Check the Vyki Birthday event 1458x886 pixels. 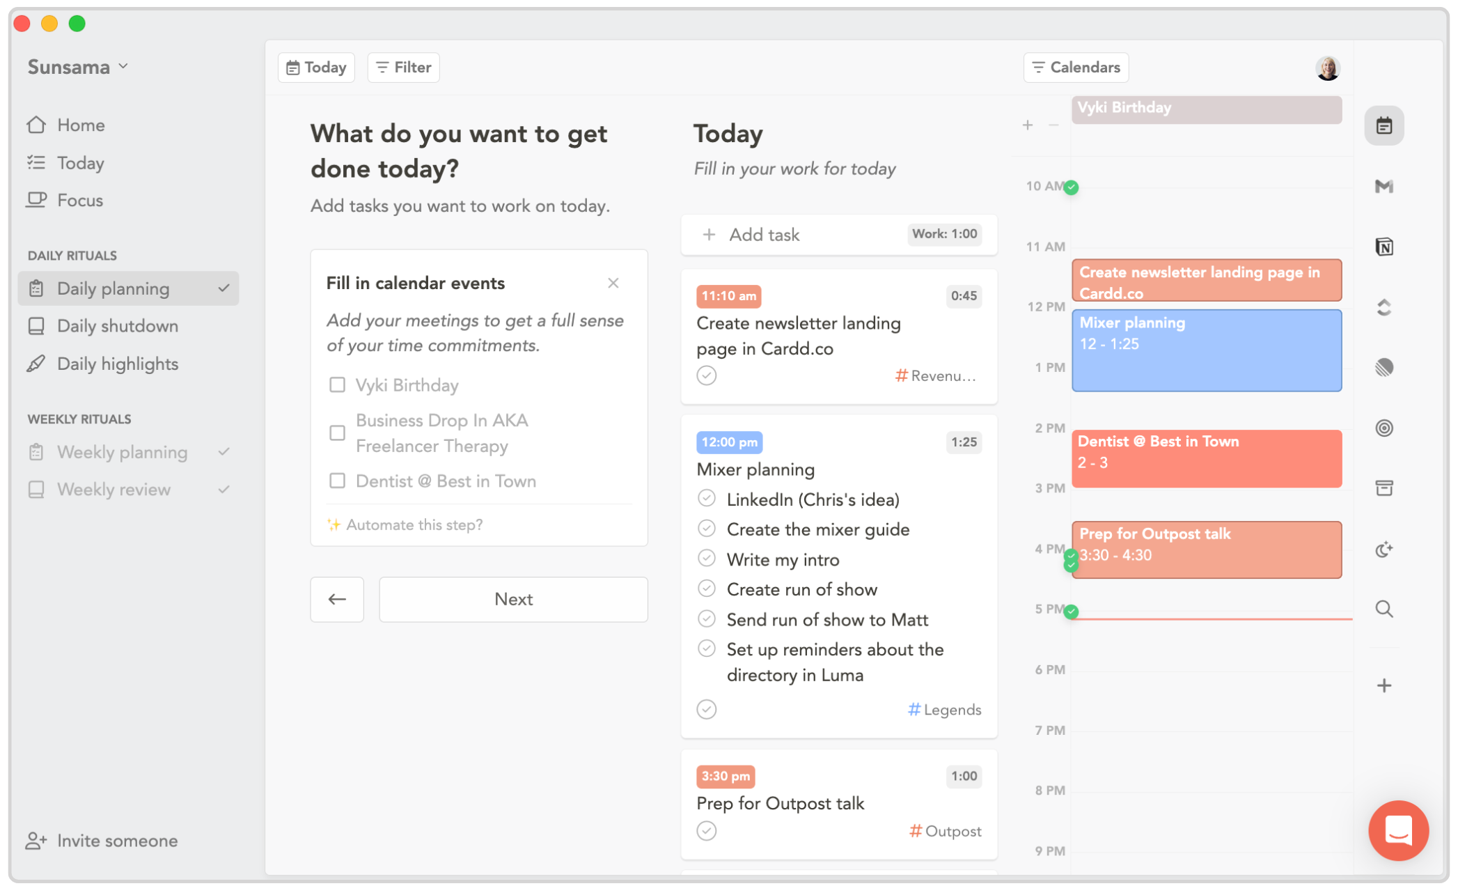click(337, 384)
